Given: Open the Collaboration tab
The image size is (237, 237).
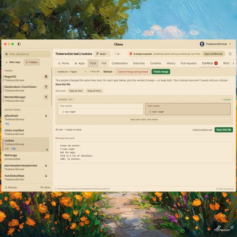Looking at the screenshot, I should (x=120, y=63).
